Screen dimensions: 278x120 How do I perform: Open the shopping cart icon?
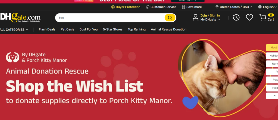[263, 18]
